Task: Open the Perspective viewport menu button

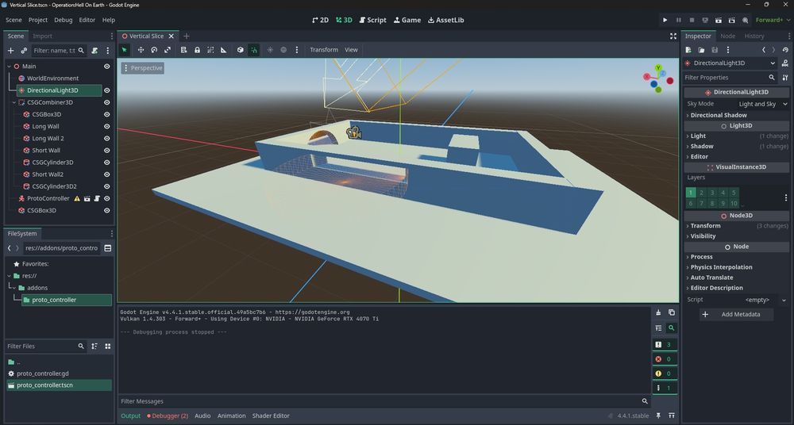Action: tap(143, 68)
